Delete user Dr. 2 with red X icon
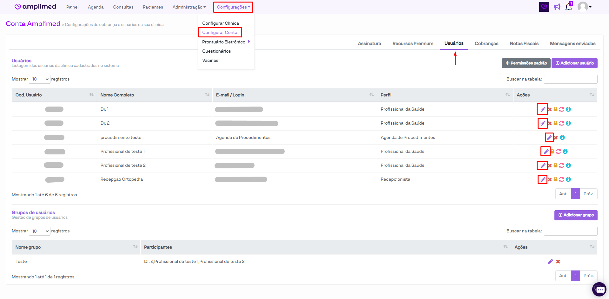This screenshot has height=299, width=609. (x=549, y=123)
